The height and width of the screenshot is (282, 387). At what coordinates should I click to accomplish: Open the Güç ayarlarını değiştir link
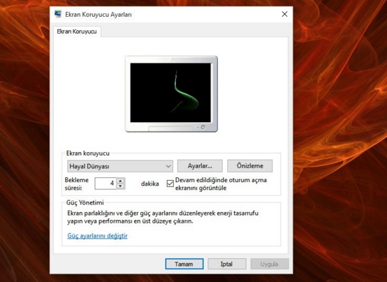(98, 236)
